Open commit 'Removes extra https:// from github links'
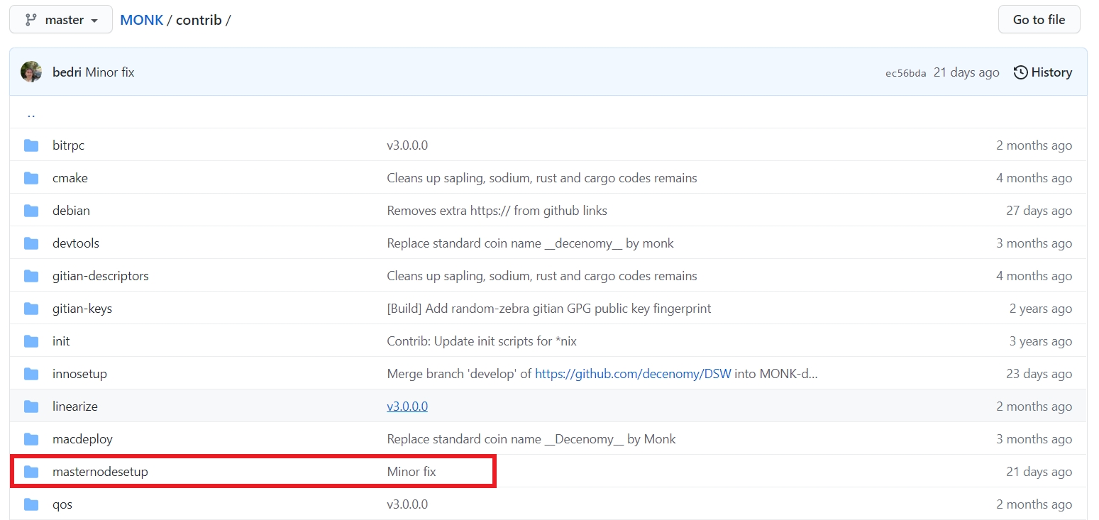The width and height of the screenshot is (1099, 520). [x=497, y=211]
